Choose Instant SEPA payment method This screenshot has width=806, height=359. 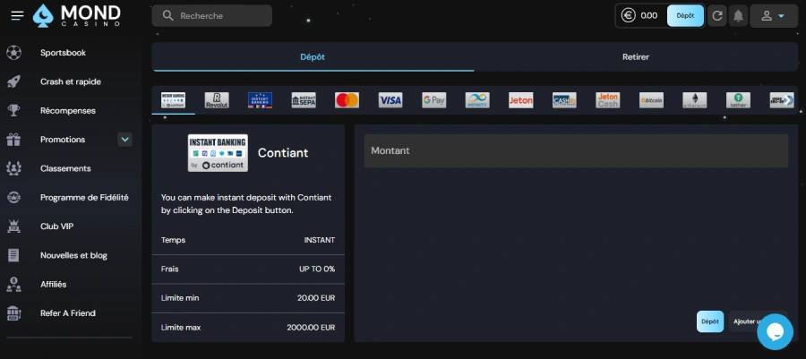click(x=304, y=100)
